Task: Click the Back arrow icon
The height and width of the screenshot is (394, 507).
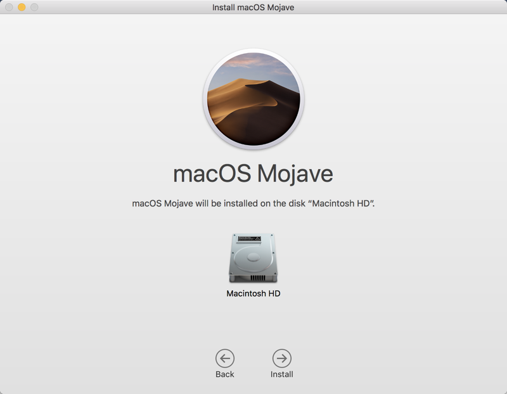Action: pos(225,359)
